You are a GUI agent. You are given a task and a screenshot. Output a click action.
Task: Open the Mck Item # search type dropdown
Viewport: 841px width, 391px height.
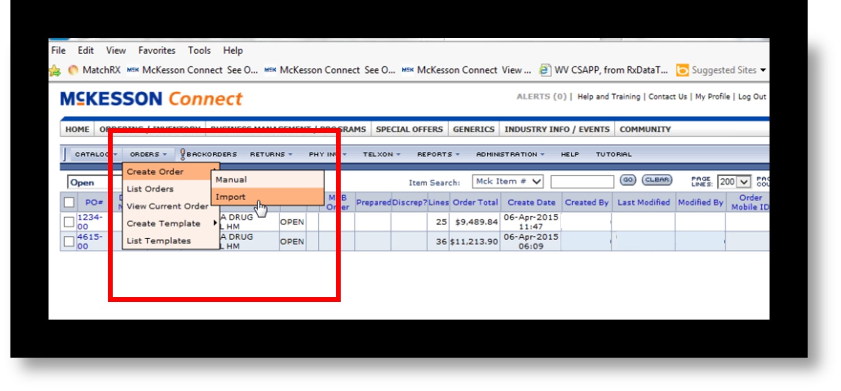coord(508,181)
